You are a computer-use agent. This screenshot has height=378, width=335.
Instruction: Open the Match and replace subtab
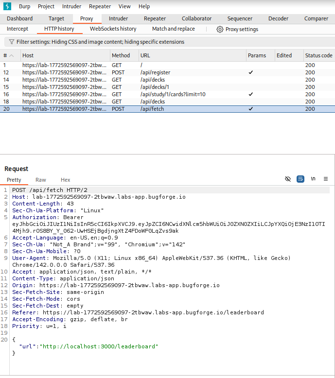pyautogui.click(x=173, y=29)
